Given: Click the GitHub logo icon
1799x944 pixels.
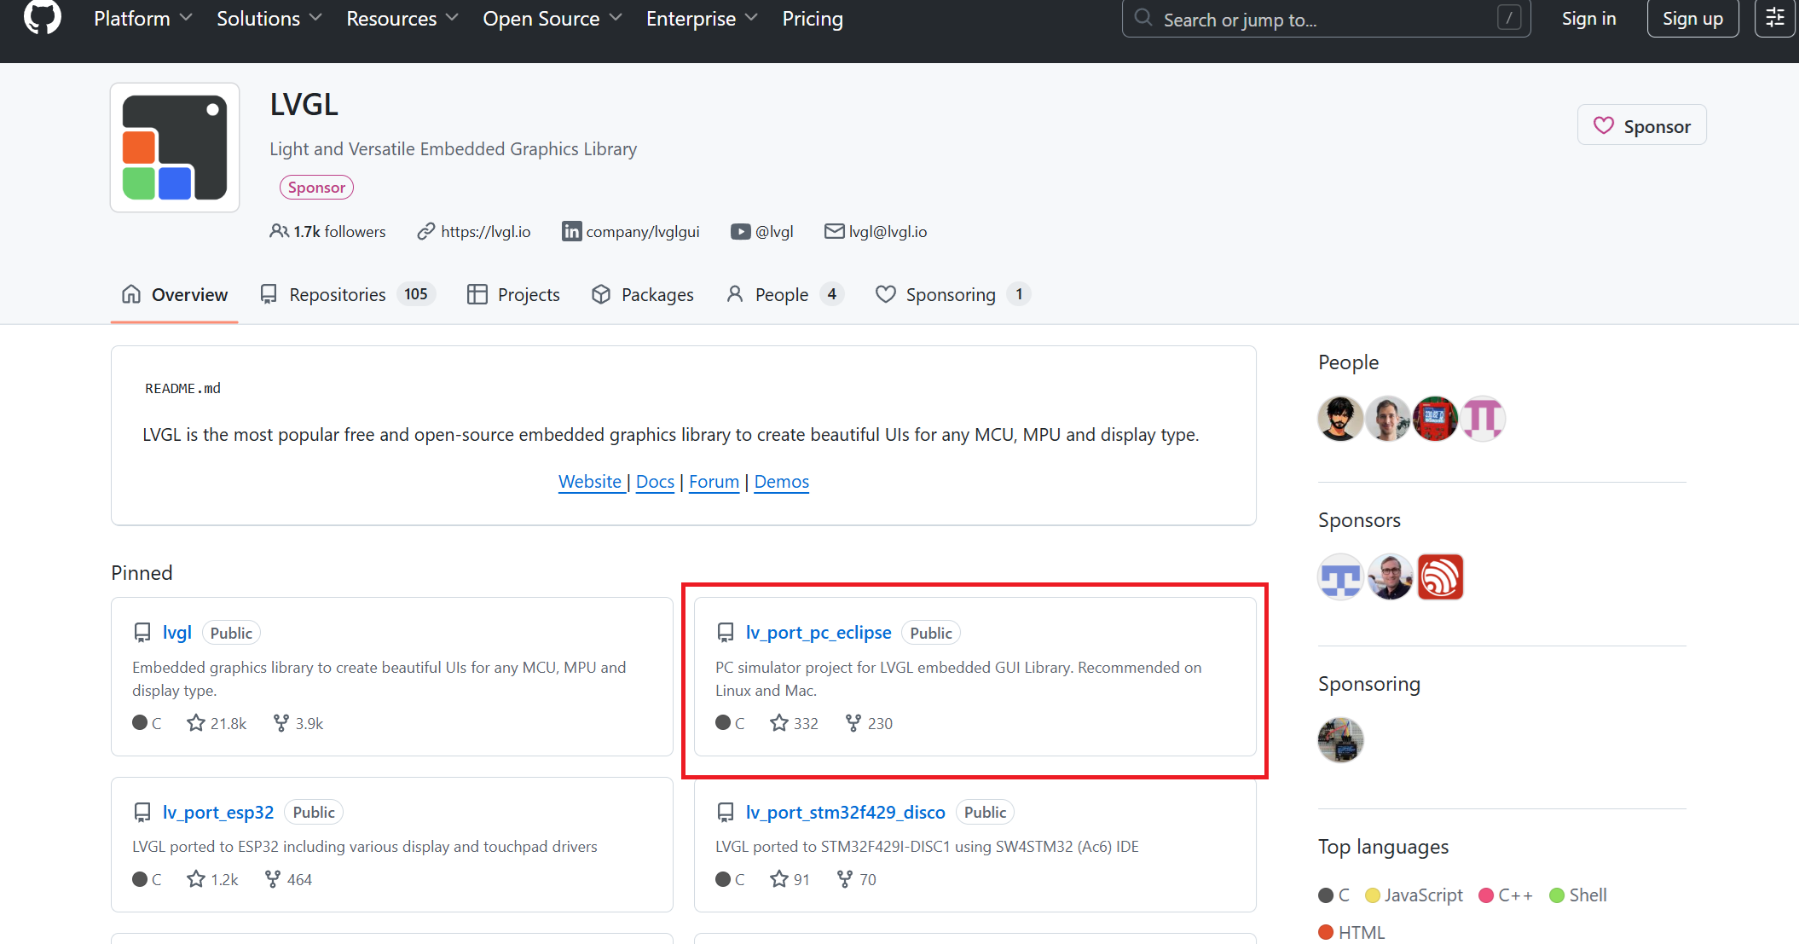Looking at the screenshot, I should click(42, 17).
